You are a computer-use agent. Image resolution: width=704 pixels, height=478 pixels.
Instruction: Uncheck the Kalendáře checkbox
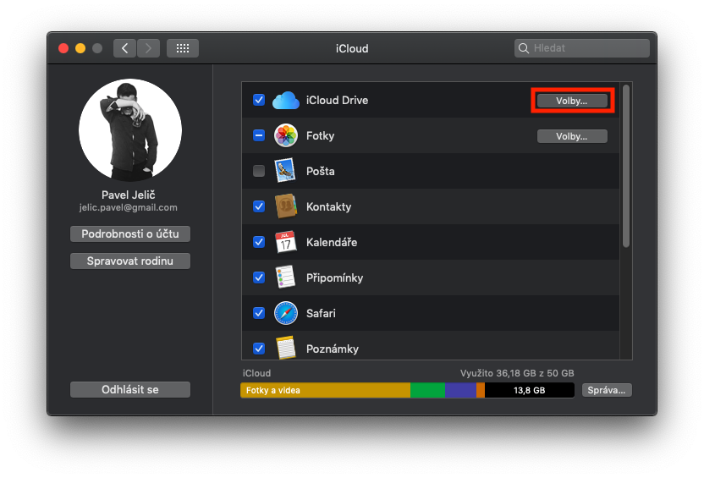(259, 242)
